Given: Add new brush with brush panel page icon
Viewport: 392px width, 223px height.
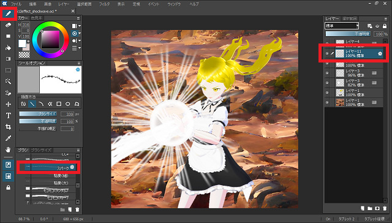Looking at the screenshot, I should [70, 210].
